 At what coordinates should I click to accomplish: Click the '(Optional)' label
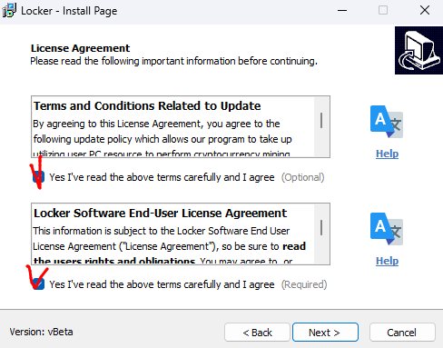pyautogui.click(x=303, y=177)
